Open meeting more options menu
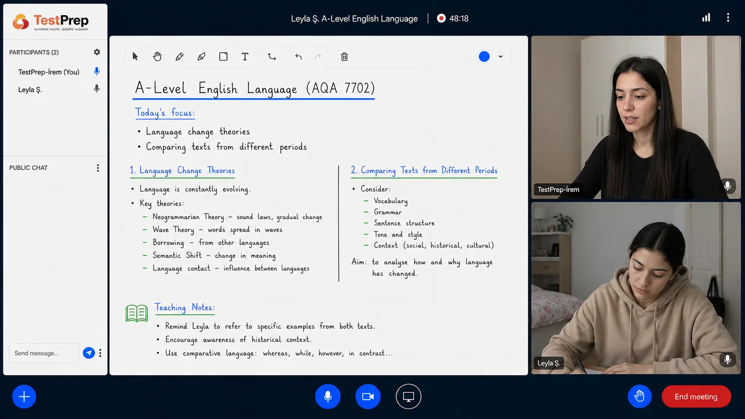The height and width of the screenshot is (419, 745). pos(728,18)
